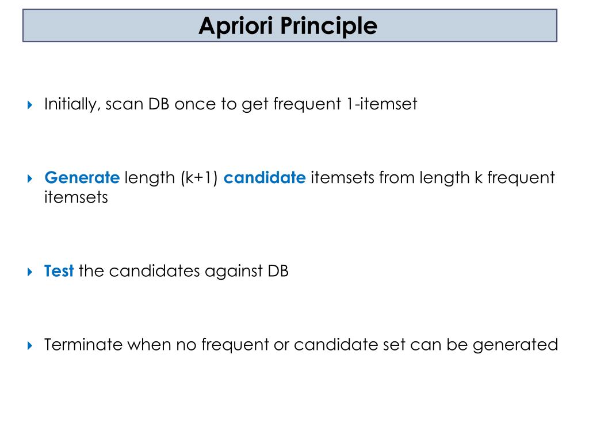Click the blue word 'Generate'

(82, 178)
